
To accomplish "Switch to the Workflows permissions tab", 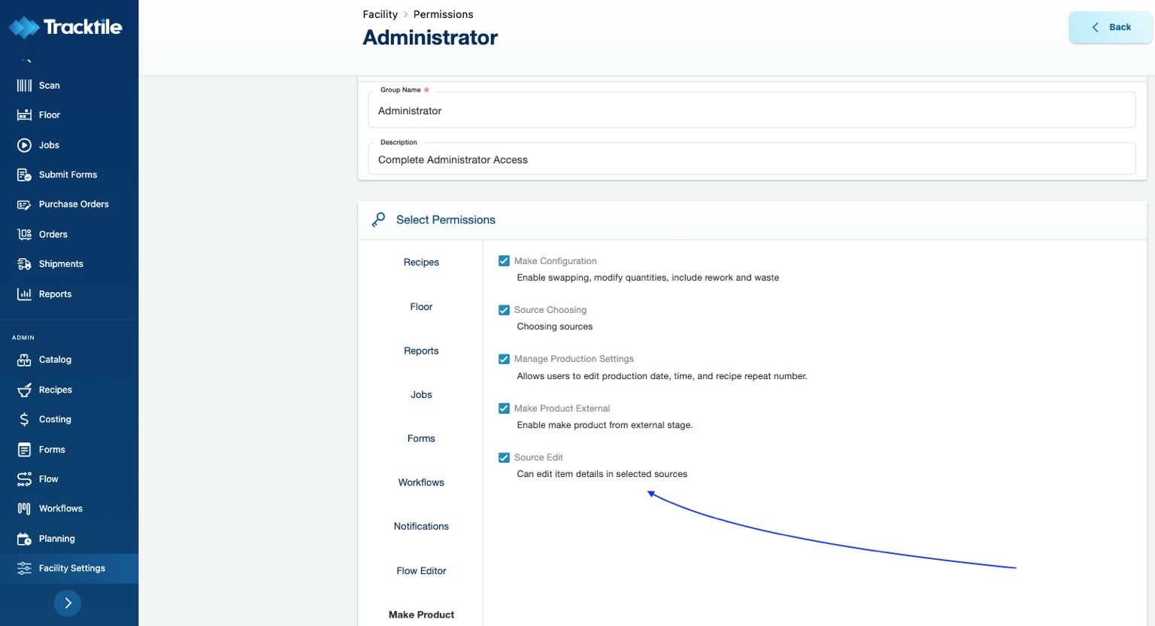I will pyautogui.click(x=421, y=482).
